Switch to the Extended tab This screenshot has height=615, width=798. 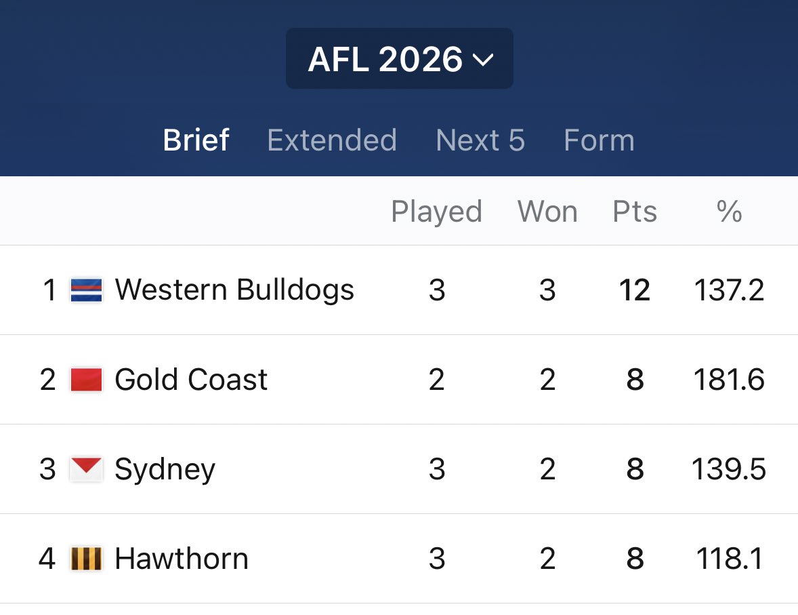tap(332, 140)
